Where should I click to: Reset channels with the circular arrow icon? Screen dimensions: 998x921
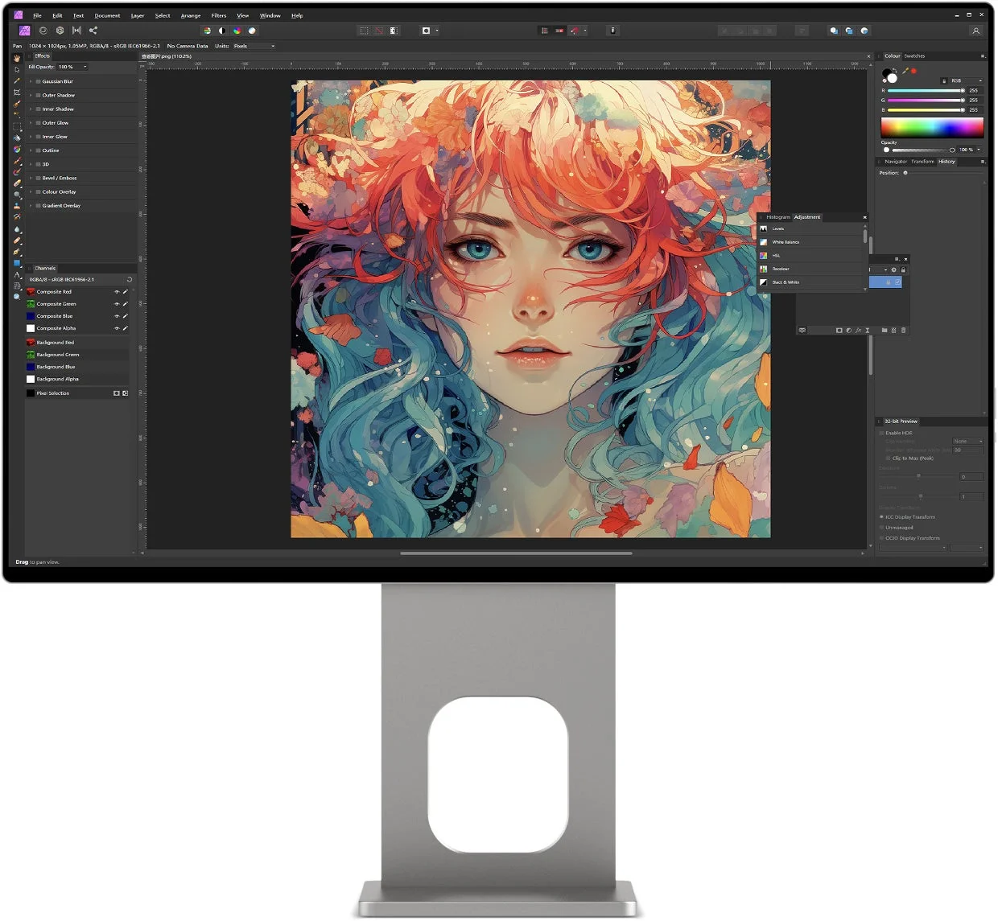[129, 280]
